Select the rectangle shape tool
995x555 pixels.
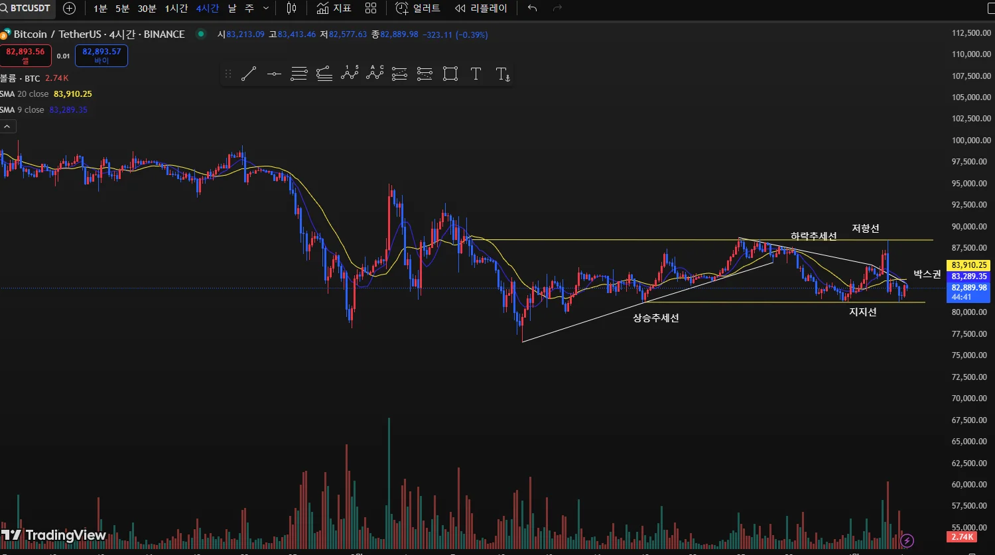[450, 74]
